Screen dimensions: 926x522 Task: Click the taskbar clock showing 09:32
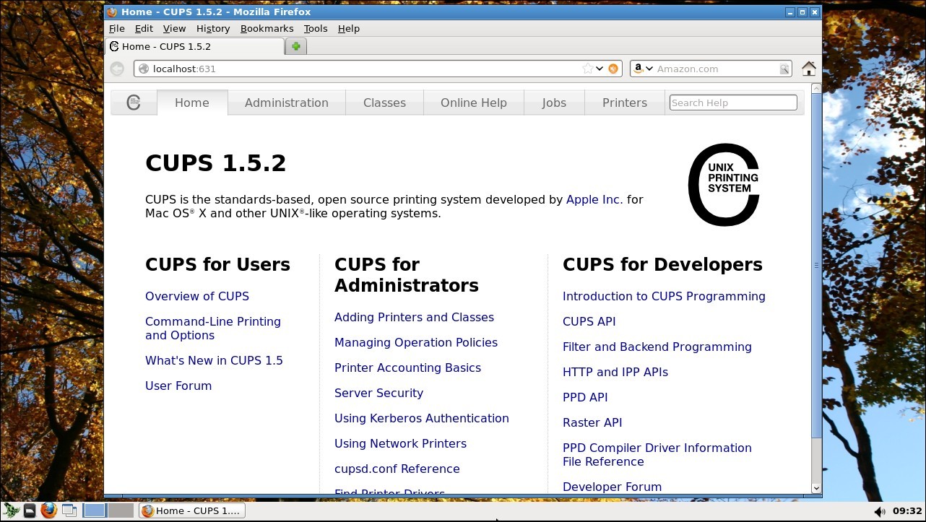(907, 511)
